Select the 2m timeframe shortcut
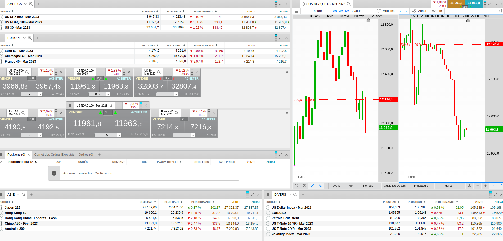 pyautogui.click(x=335, y=11)
